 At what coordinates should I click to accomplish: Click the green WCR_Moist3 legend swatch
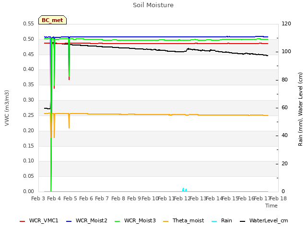click(117, 221)
